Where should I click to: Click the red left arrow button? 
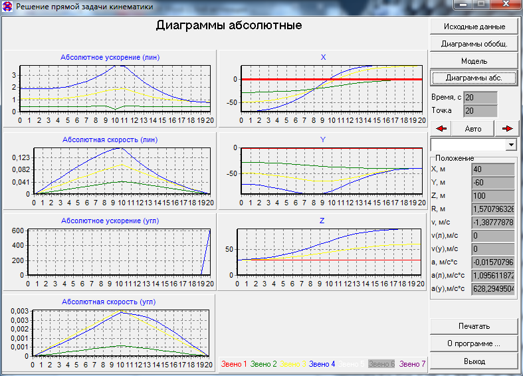441,129
